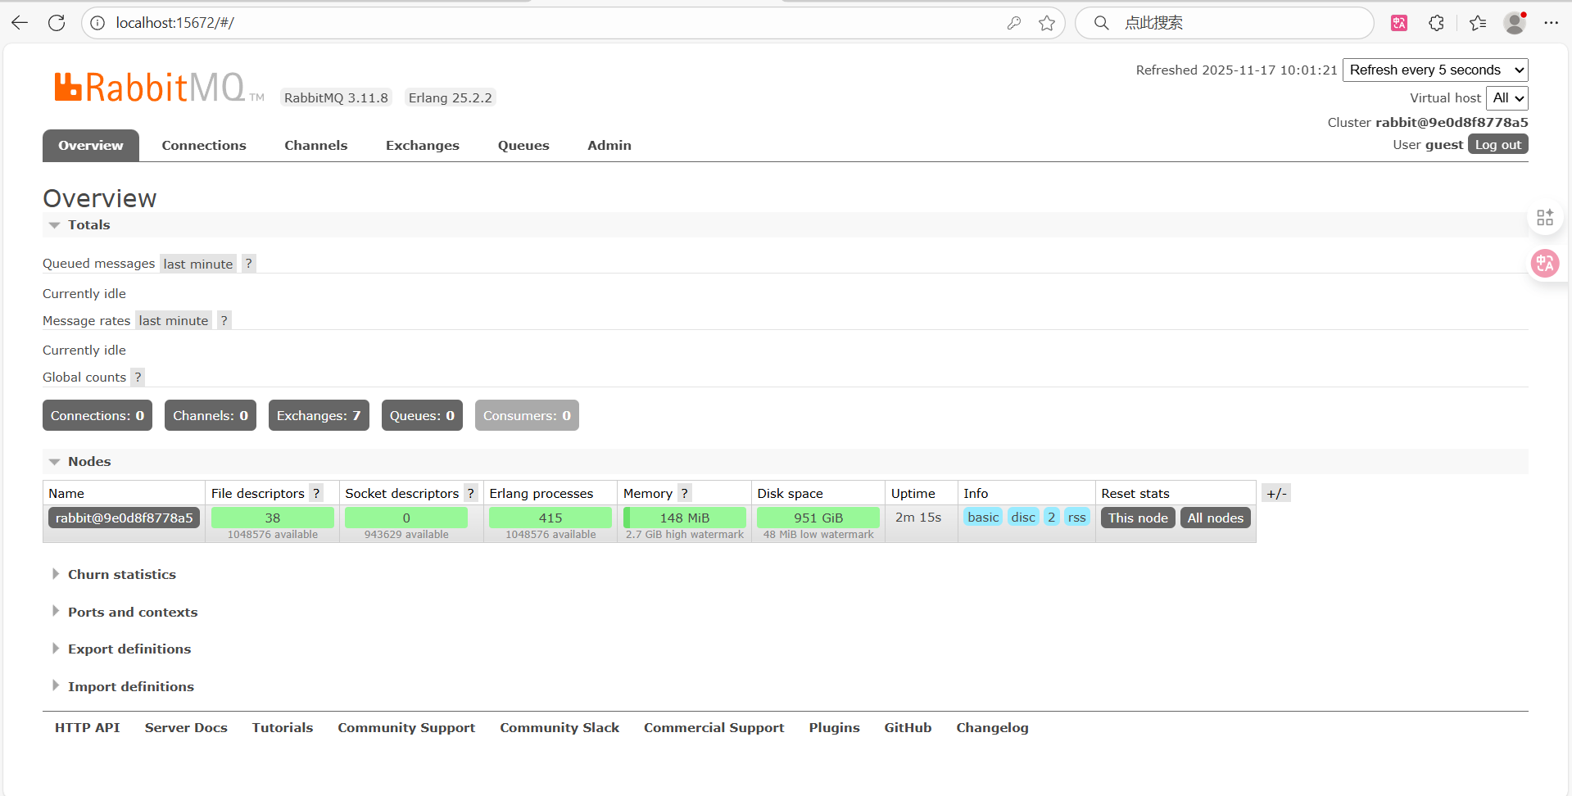
Task: Open the browser profile avatar
Action: 1515,23
